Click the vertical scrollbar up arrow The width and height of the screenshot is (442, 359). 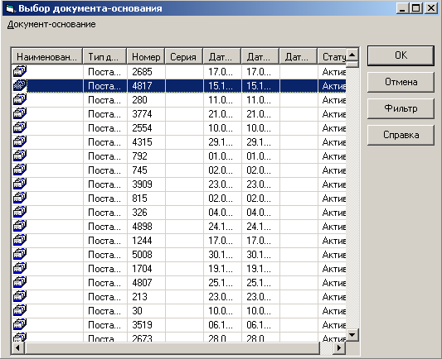point(352,55)
